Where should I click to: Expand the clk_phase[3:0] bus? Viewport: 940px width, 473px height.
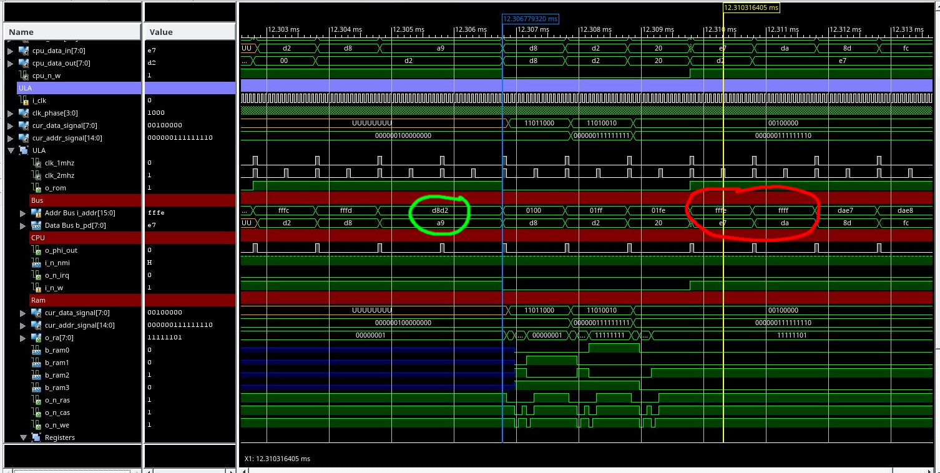(10, 113)
